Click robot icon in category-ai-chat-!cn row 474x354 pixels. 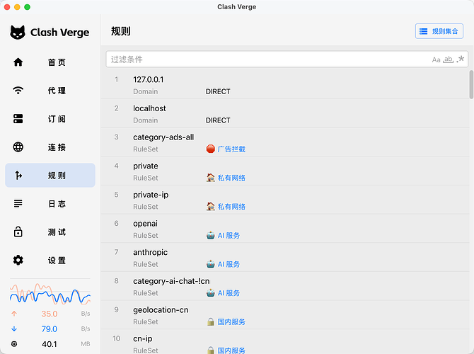pyautogui.click(x=211, y=292)
